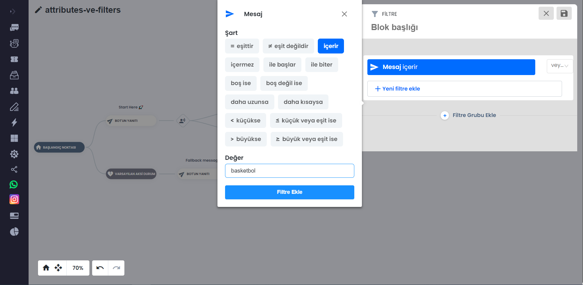
Task: Select the 'daha uzunsa' condition
Action: pos(250,102)
